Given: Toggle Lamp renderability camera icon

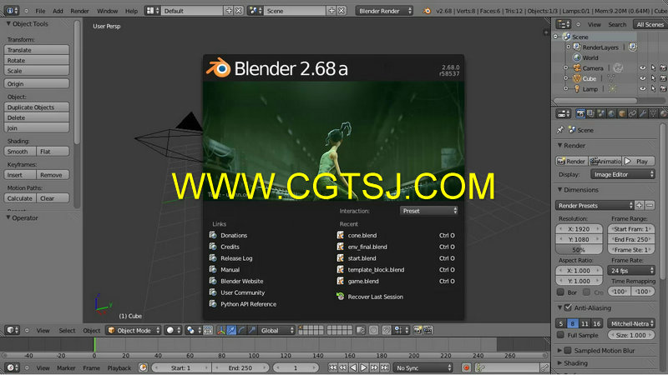Looking at the screenshot, I should tap(663, 89).
